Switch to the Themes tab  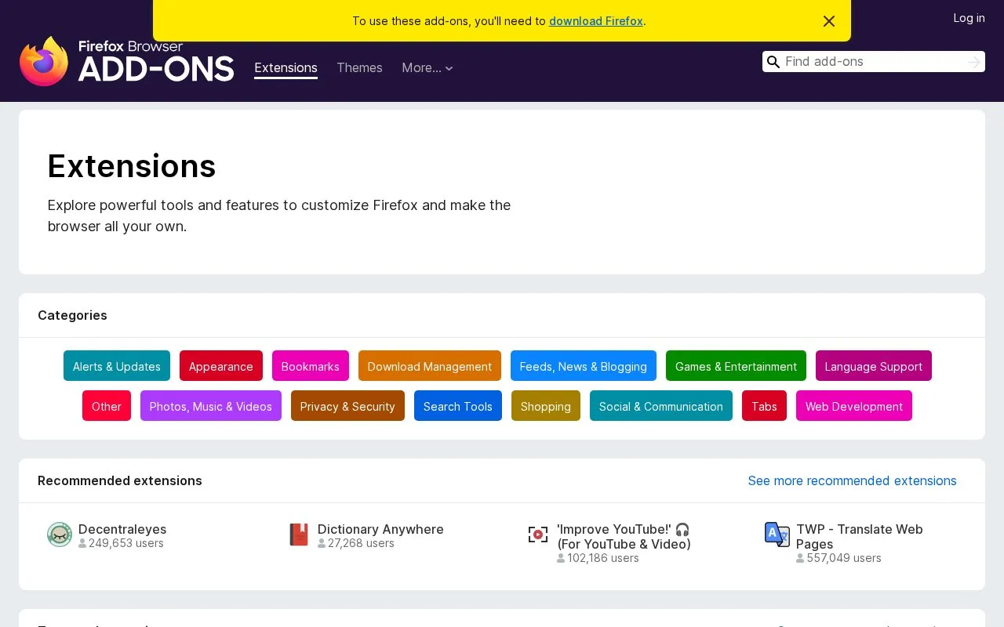[x=359, y=68]
